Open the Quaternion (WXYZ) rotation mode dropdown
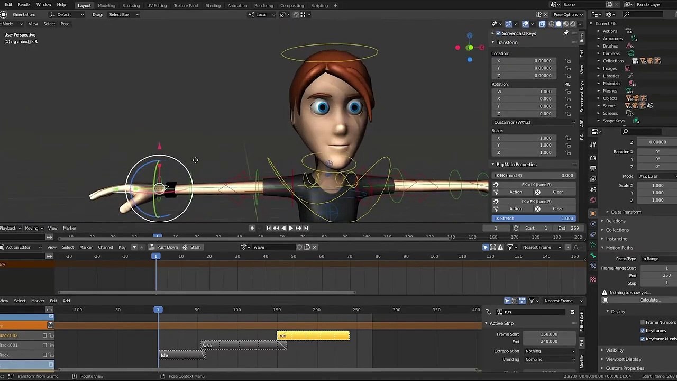 (x=534, y=122)
